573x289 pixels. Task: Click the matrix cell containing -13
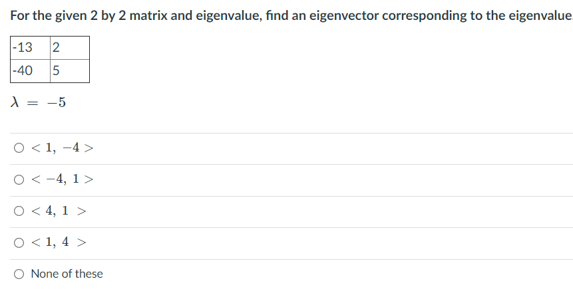coord(31,48)
